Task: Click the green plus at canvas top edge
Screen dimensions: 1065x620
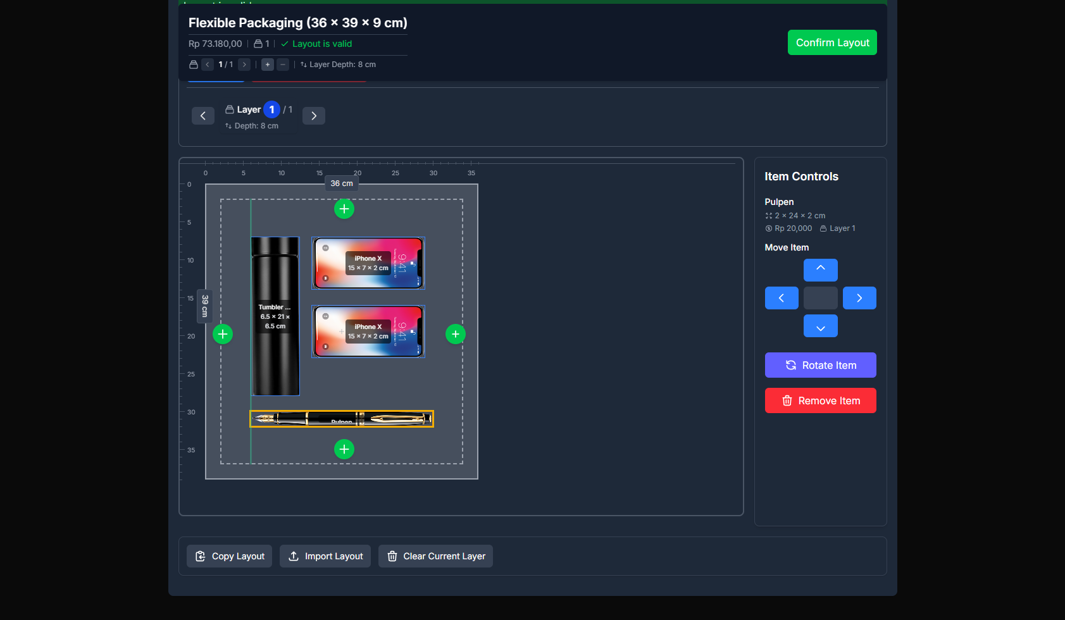Action: tap(344, 209)
